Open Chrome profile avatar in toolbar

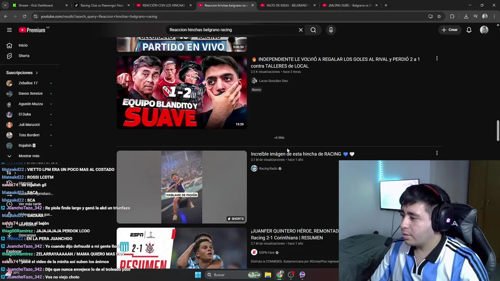click(x=485, y=16)
